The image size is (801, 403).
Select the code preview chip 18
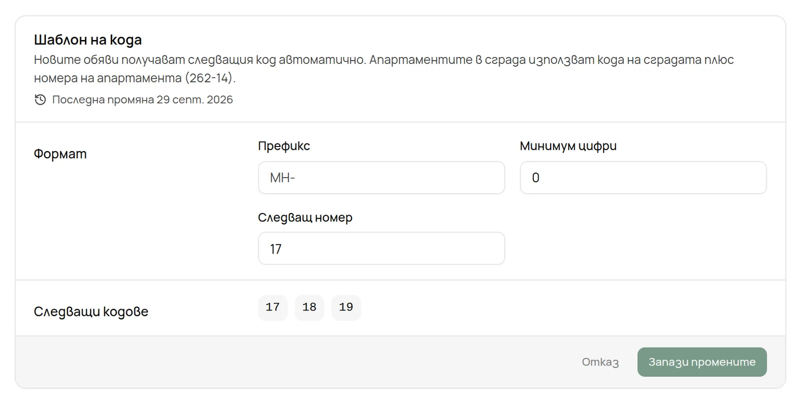[309, 307]
